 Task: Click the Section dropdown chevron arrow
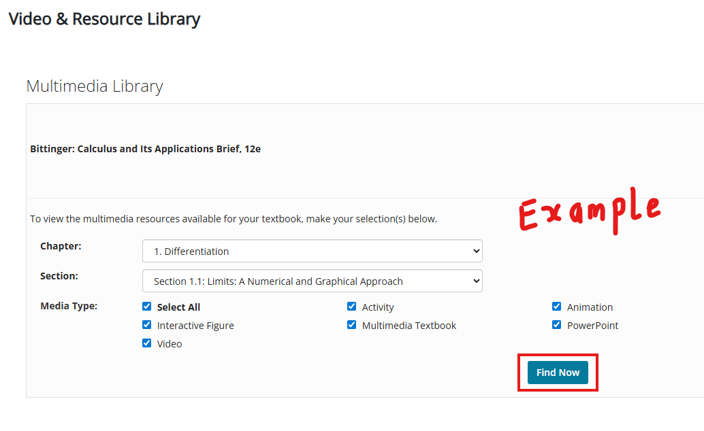coord(477,280)
